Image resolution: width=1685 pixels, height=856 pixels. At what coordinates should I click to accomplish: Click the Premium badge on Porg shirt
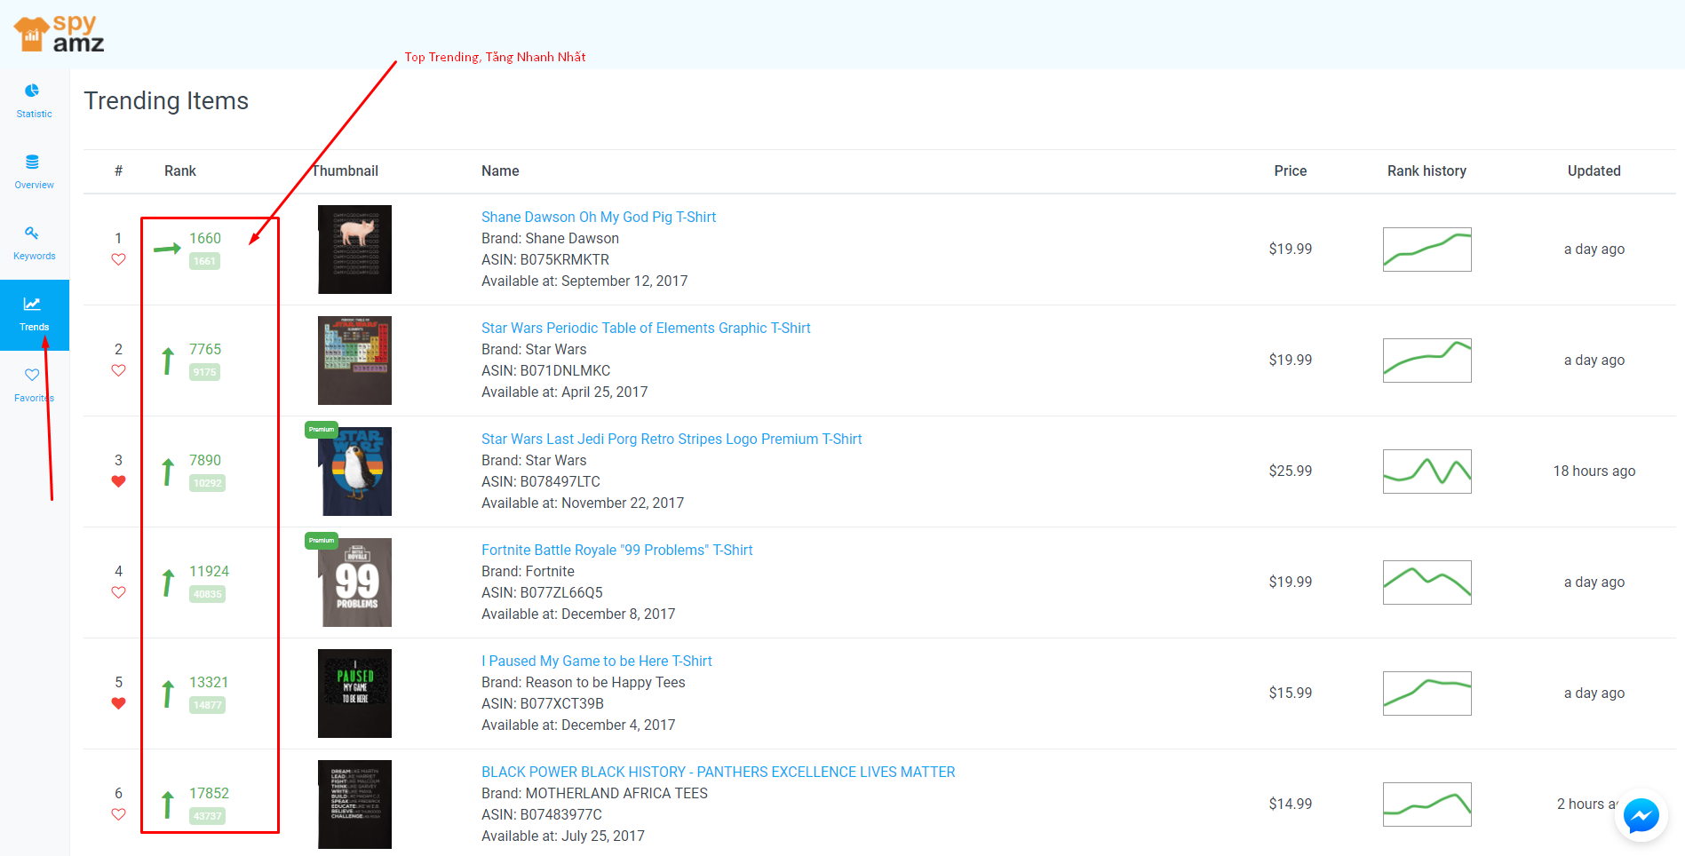point(322,430)
